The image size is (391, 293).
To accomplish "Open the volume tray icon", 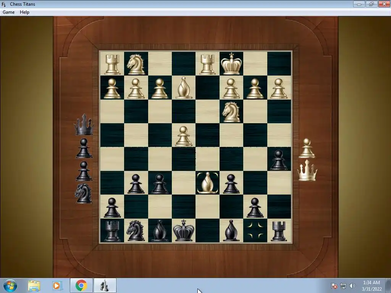I will point(352,286).
